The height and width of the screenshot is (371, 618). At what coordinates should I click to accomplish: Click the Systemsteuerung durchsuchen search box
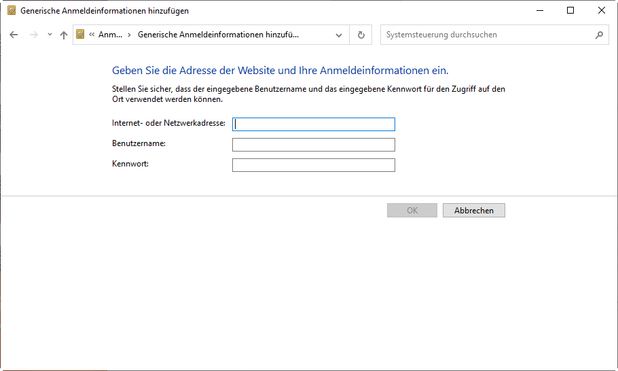486,35
